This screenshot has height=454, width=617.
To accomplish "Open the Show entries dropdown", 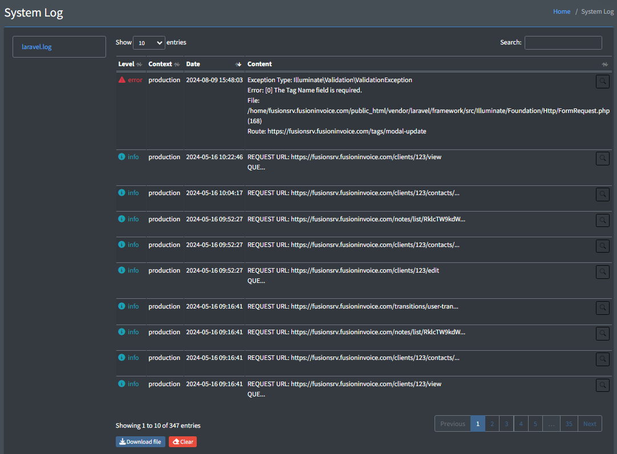I will [x=149, y=42].
